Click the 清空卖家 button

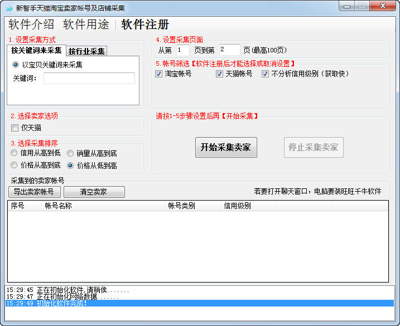tap(94, 192)
